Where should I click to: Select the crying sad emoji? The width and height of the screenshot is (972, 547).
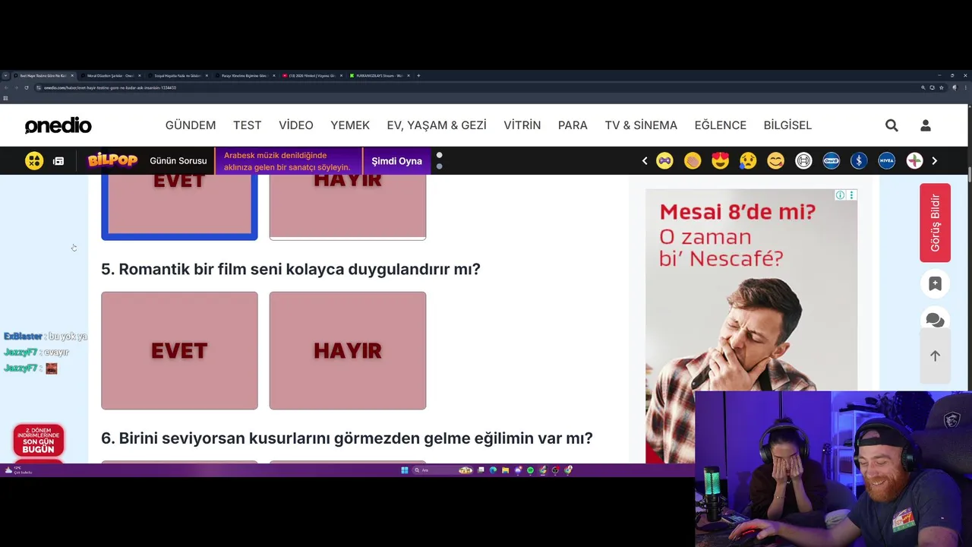click(x=748, y=161)
